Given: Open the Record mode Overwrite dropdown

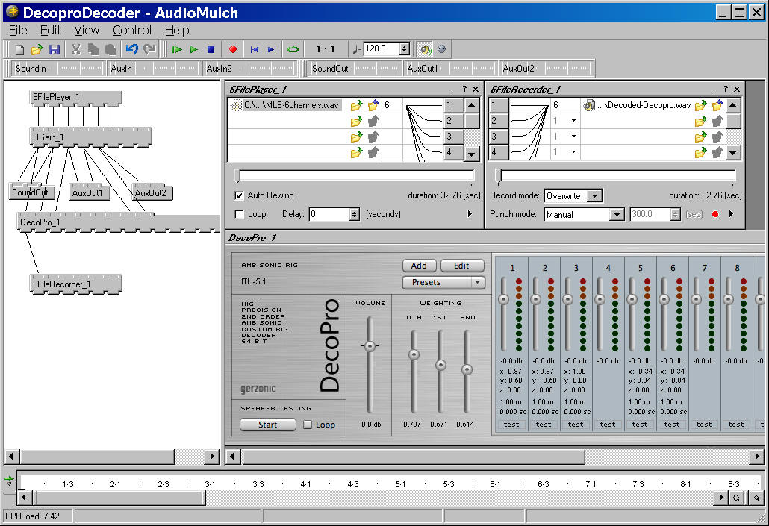Looking at the screenshot, I should point(594,196).
